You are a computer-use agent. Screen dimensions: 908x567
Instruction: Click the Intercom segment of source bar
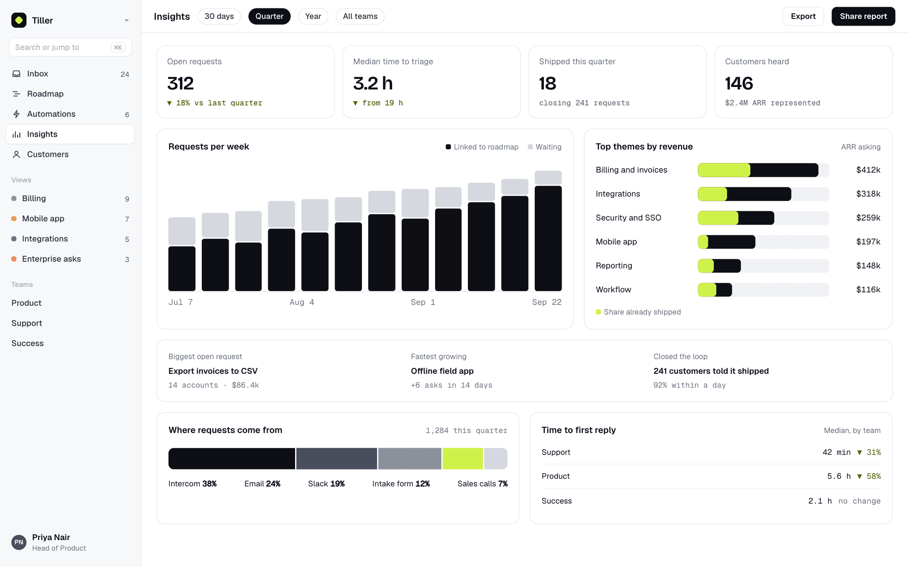point(232,459)
